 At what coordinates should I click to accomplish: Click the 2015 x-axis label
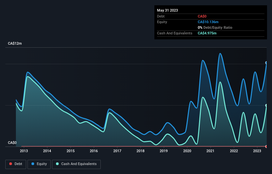(x=71, y=151)
